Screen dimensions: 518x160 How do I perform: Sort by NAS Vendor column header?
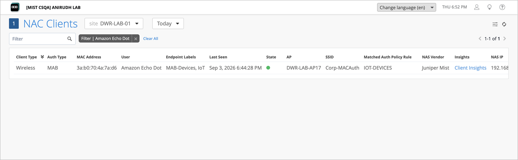tap(433, 57)
